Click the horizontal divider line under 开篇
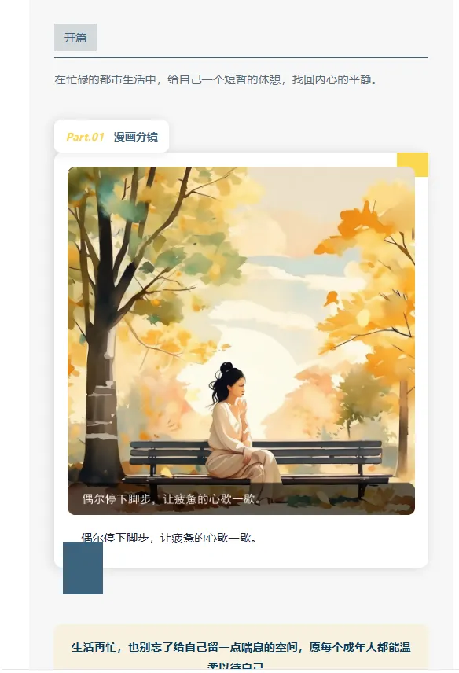 [x=241, y=57]
